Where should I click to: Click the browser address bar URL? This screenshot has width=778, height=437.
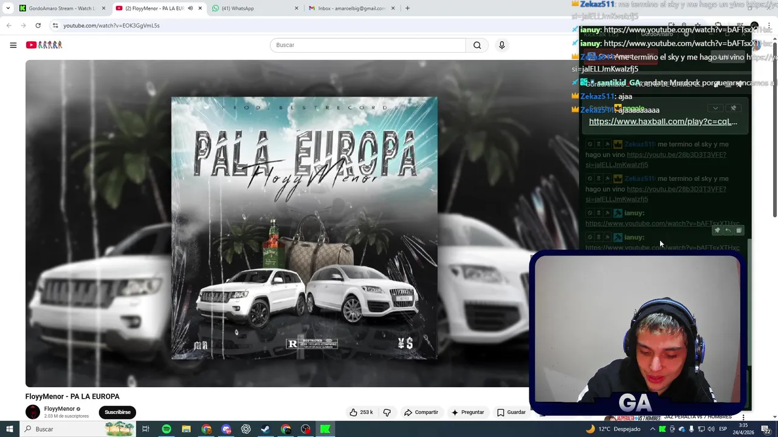[x=111, y=25]
